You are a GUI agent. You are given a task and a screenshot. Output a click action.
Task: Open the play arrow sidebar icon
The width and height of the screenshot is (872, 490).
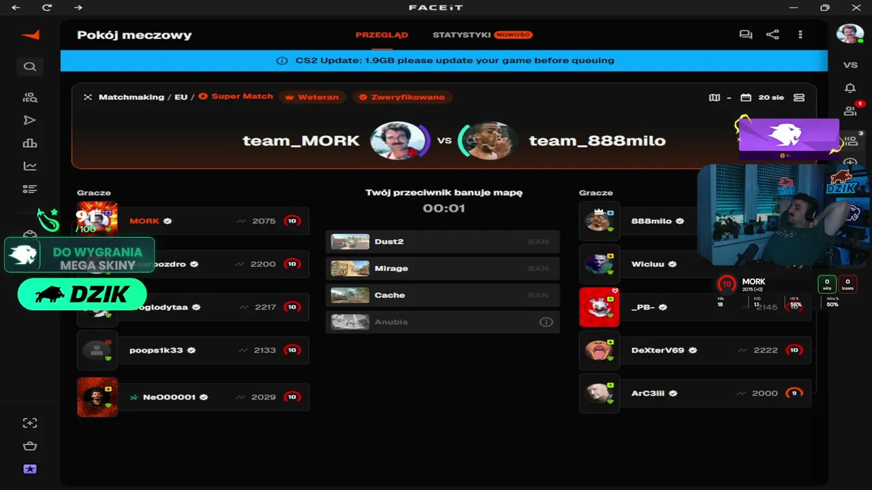point(29,120)
